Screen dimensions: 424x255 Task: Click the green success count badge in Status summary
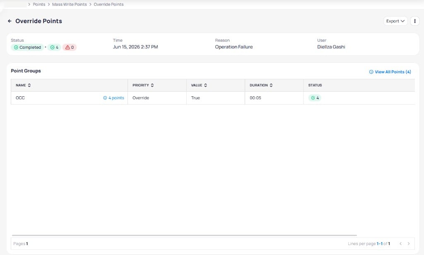coord(54,47)
